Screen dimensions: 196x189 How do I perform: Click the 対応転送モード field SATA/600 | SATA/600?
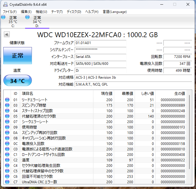coord(100,64)
